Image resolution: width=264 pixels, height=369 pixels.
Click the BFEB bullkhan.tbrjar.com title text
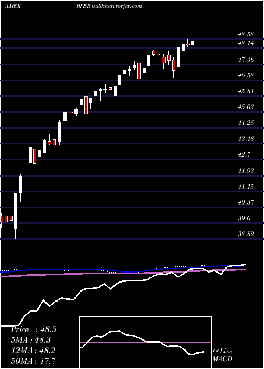coord(109,6)
